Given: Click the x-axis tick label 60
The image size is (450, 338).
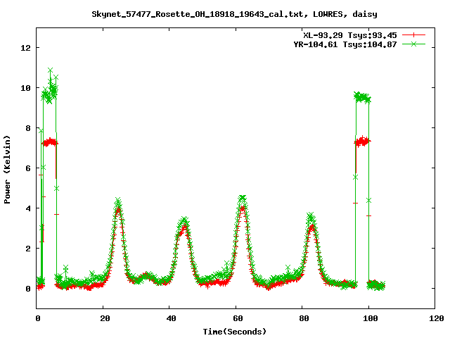Looking at the screenshot, I should coord(238,318).
